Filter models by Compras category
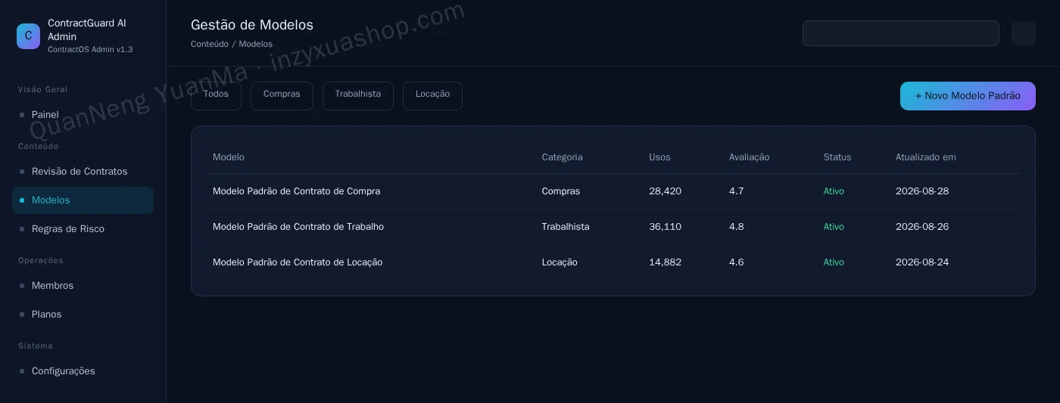 282,96
